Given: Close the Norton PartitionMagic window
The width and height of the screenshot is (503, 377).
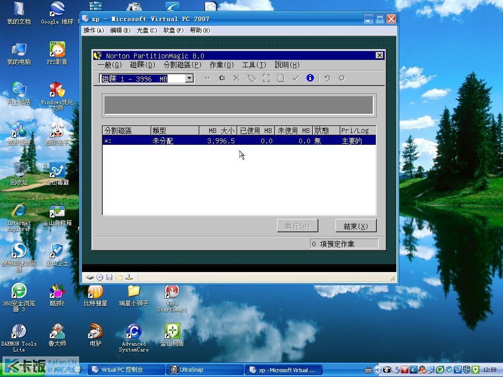Looking at the screenshot, I should coord(380,55).
